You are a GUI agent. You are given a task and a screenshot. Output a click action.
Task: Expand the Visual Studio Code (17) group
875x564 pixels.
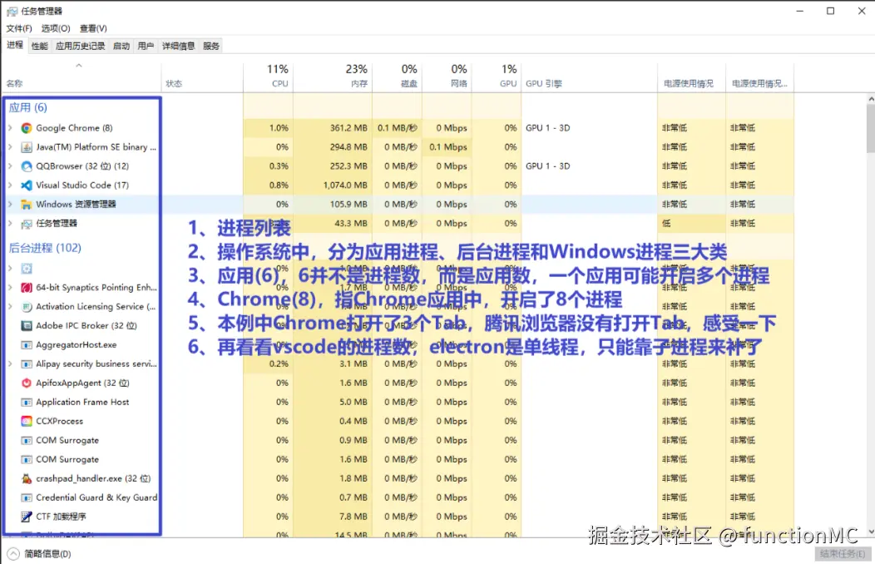click(10, 186)
